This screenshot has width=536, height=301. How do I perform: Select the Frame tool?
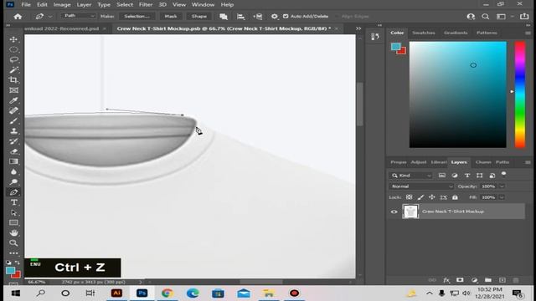point(13,90)
